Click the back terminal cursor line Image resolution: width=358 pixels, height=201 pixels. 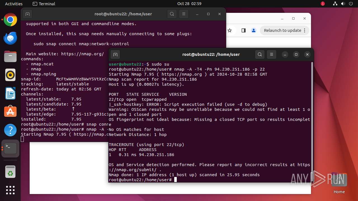(x=22, y=139)
